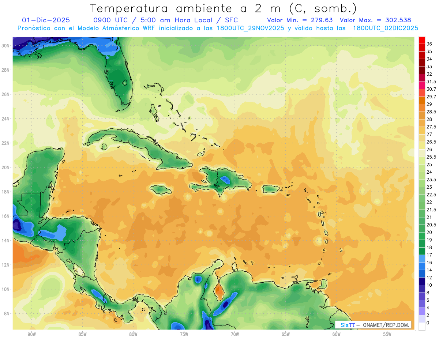This screenshot has width=439, height=339.
Task: Click the '14' colorbar value
Action: 429,270
